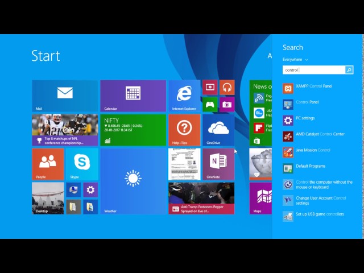Viewport: 364px width, 273px height.
Task: Open the Weather tile
Action: coord(133,181)
